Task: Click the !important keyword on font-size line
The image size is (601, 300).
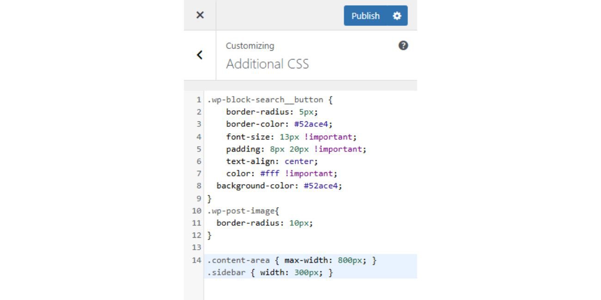Action: (x=330, y=136)
